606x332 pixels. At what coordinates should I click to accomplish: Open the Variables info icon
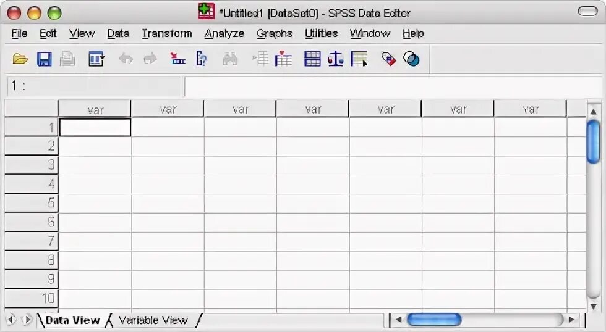point(202,59)
